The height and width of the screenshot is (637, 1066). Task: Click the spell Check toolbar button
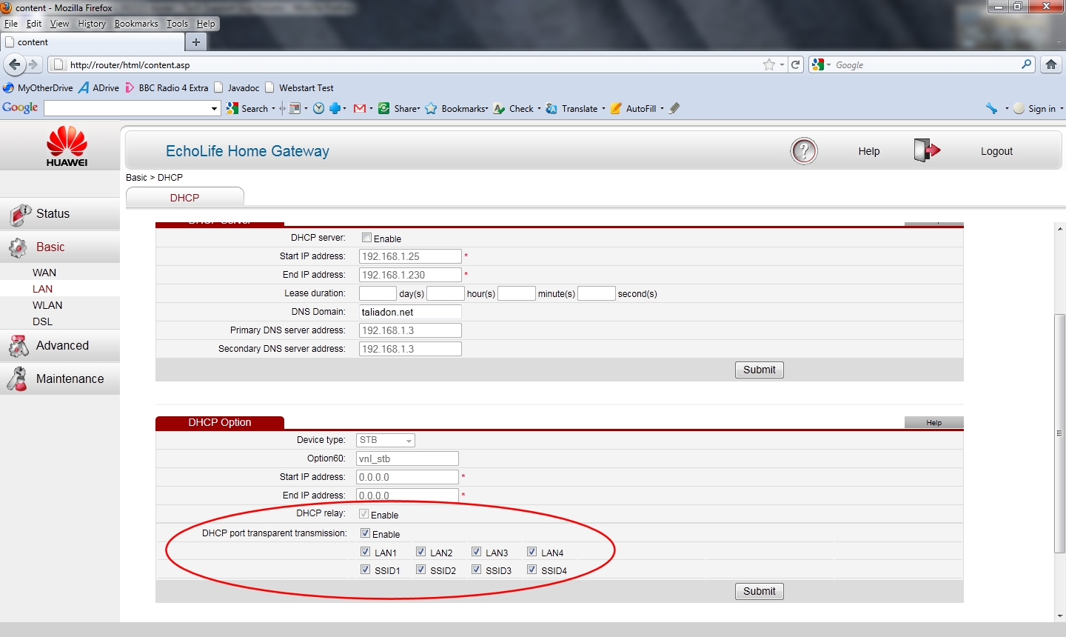coord(514,108)
